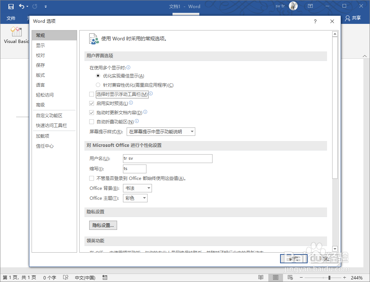Select 针对兼容性优化 radio button
This screenshot has width=370, height=282.
coord(98,85)
